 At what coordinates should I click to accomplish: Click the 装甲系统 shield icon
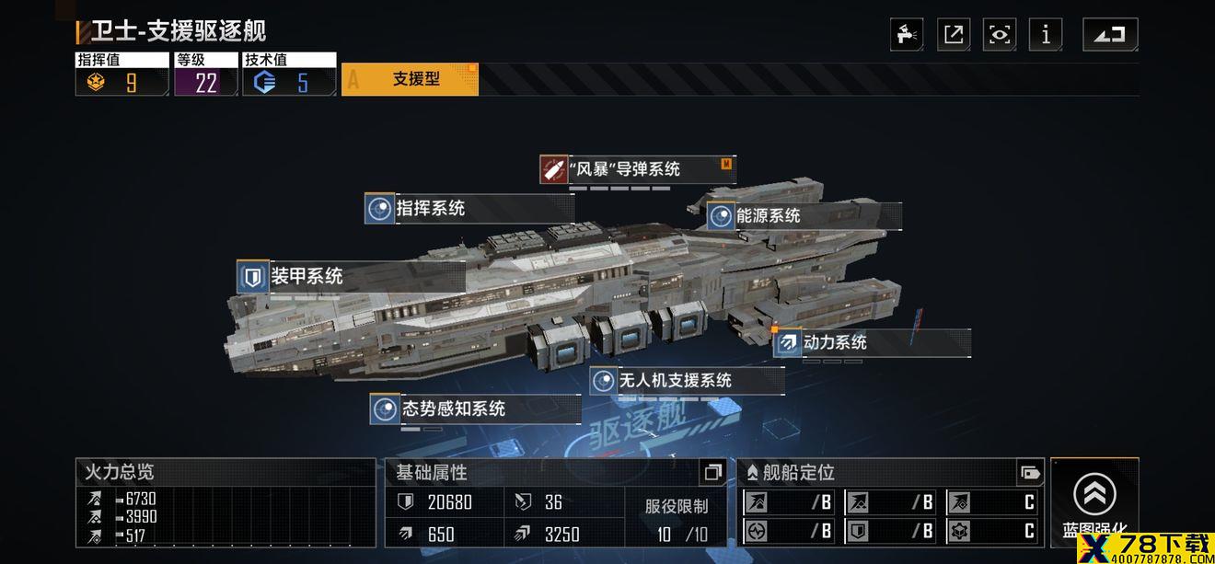[x=251, y=276]
